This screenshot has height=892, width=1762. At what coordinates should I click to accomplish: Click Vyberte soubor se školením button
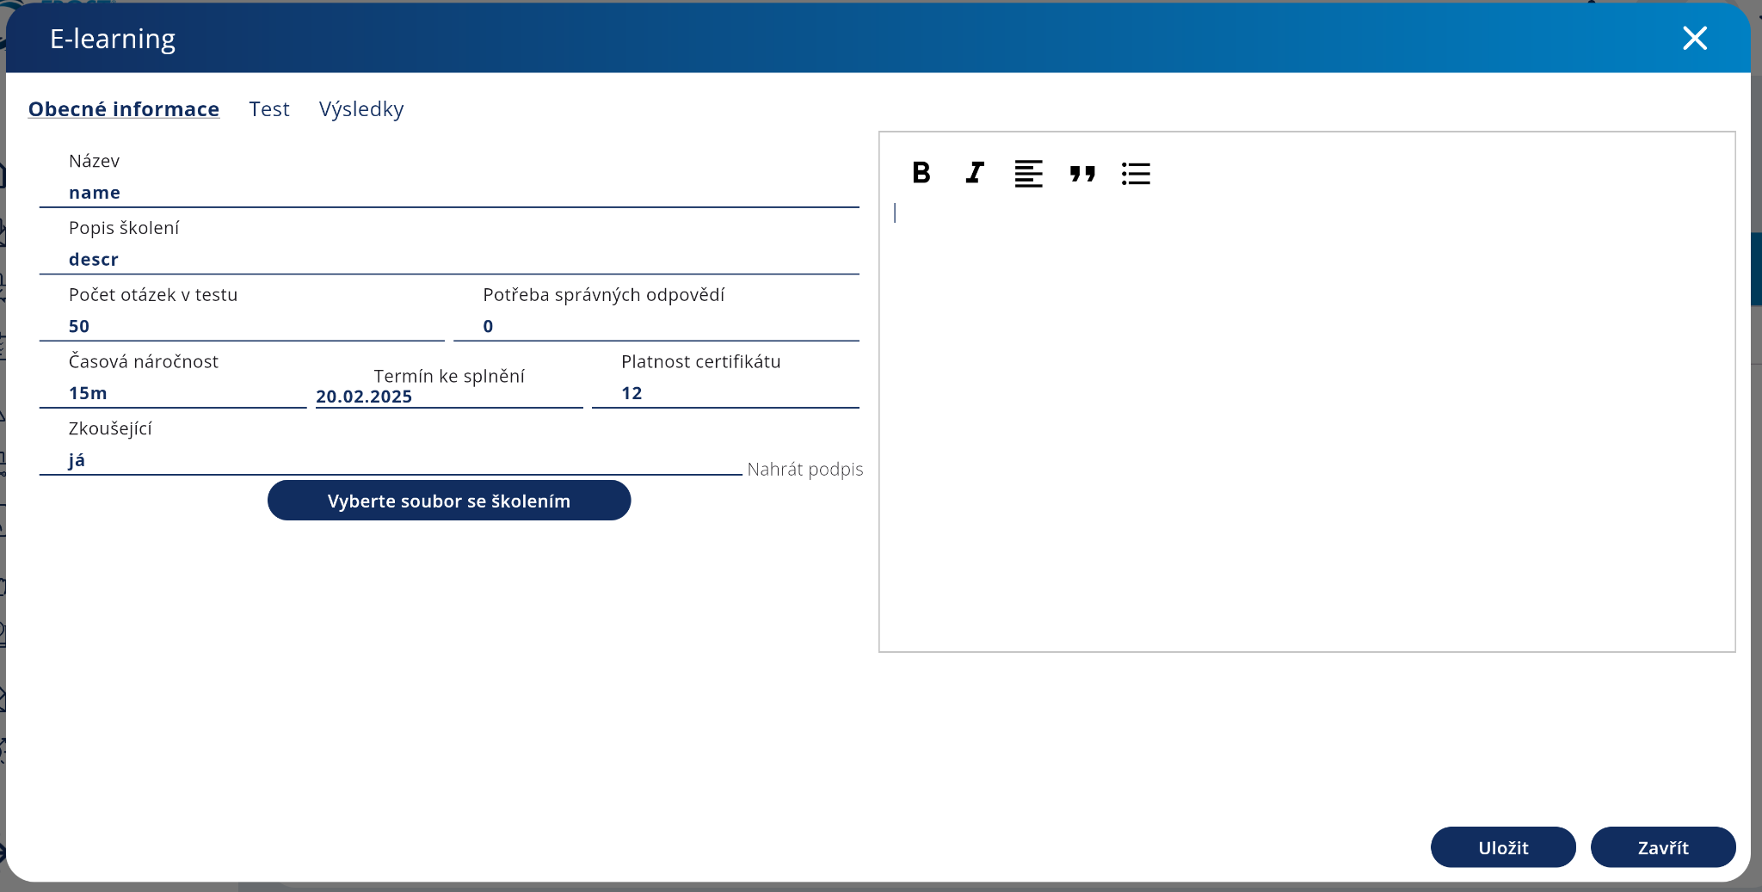449,501
